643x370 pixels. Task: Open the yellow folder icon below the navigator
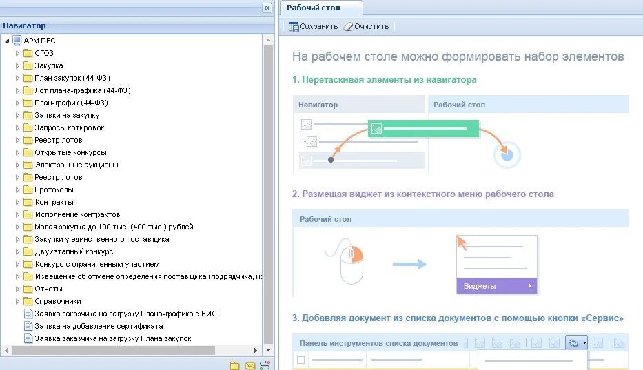(234, 365)
